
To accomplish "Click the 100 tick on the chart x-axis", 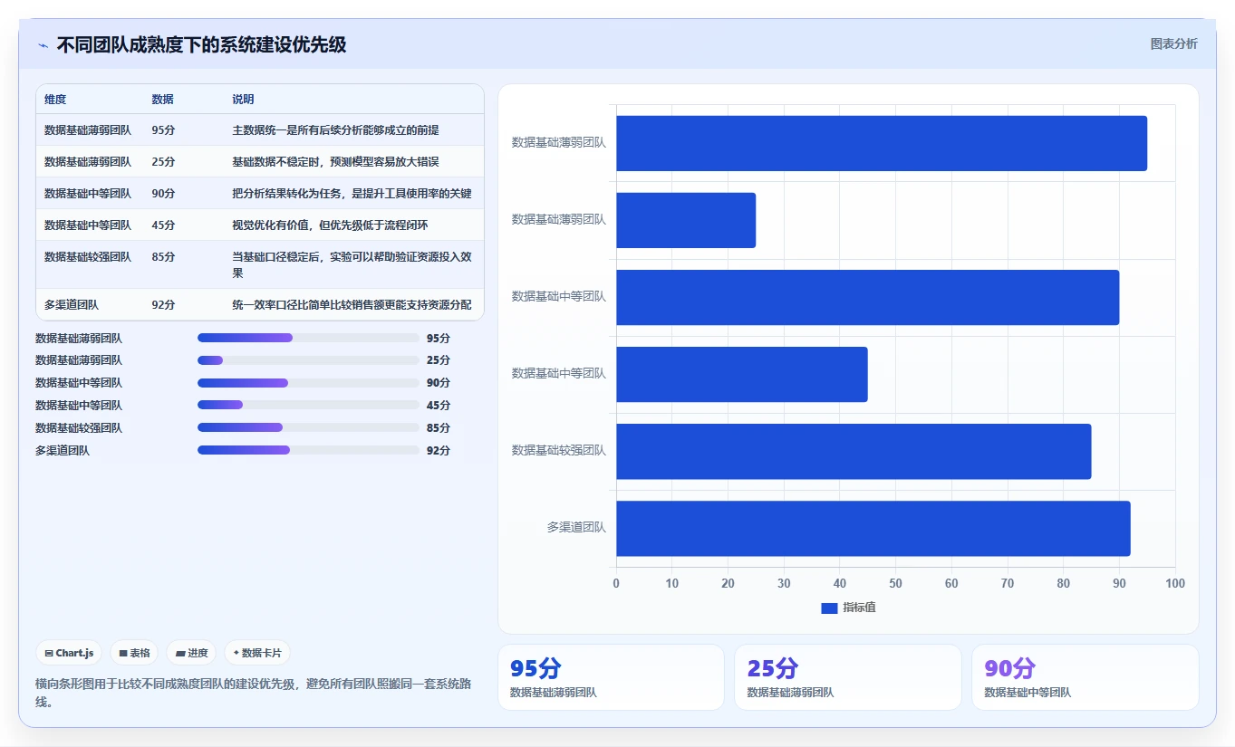I will coord(1175,583).
